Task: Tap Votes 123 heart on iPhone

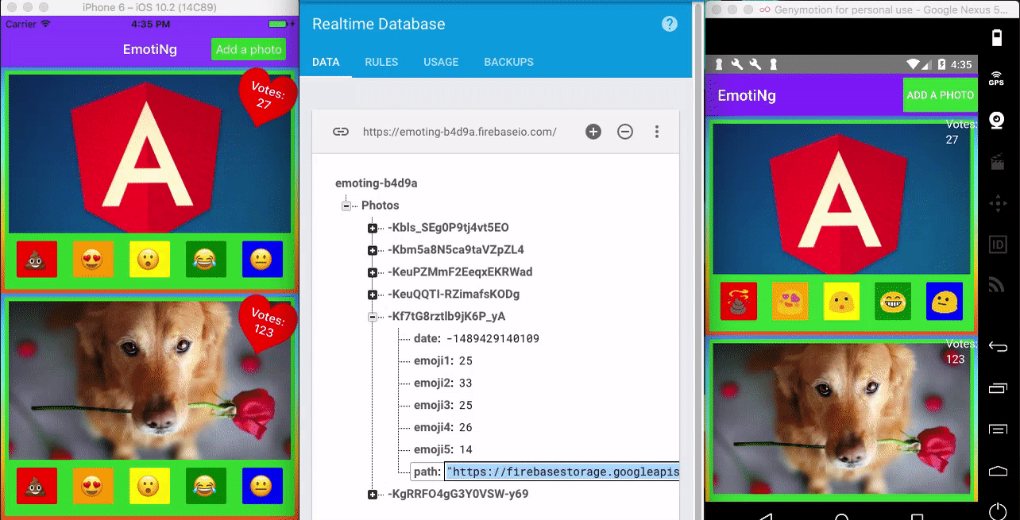Action: click(x=268, y=323)
